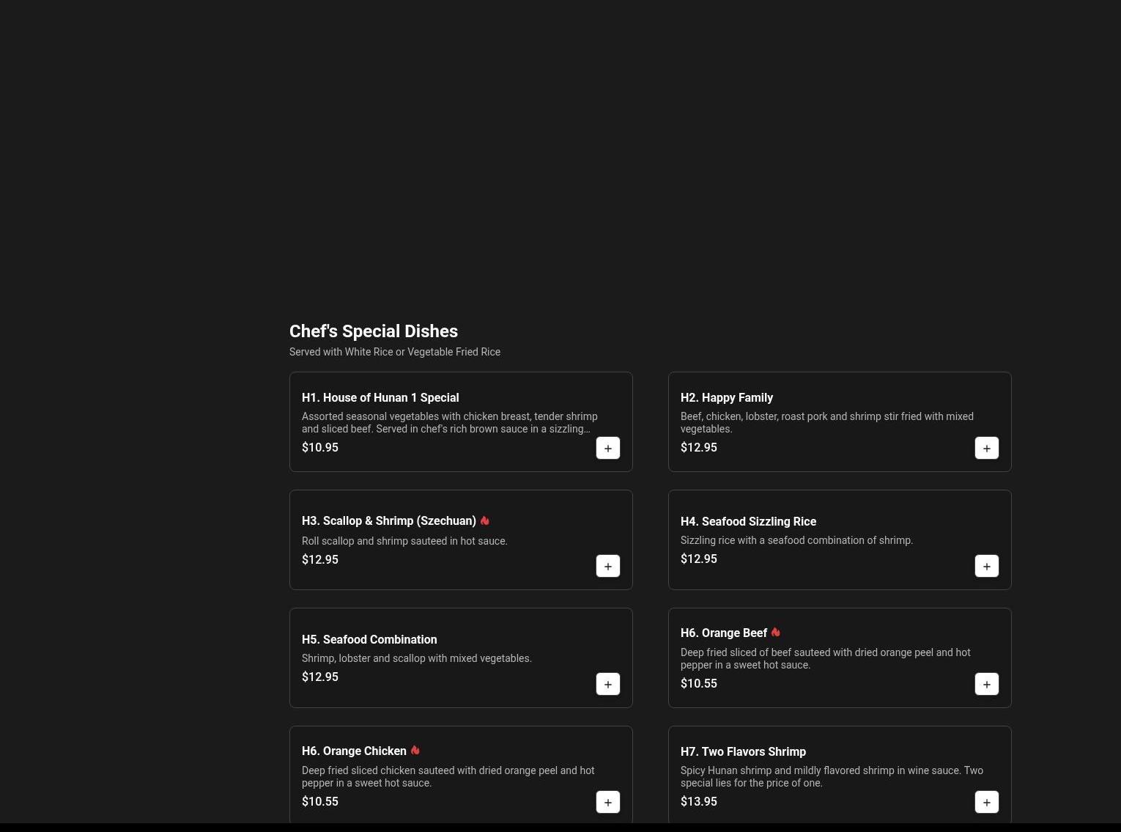Click the H3. Scallop & Shrimp (Szechuan) title

(x=388, y=520)
